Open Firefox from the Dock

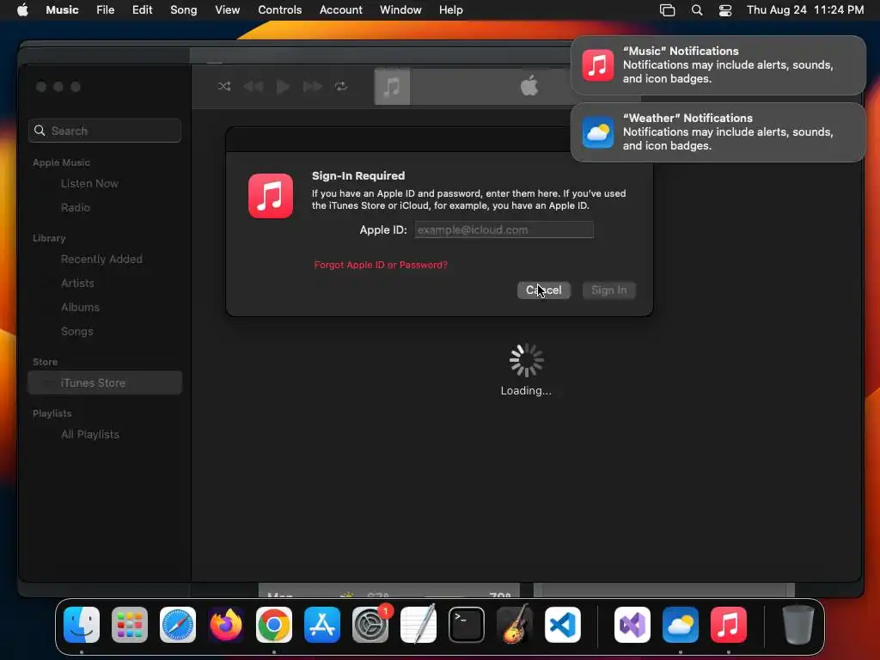(226, 625)
